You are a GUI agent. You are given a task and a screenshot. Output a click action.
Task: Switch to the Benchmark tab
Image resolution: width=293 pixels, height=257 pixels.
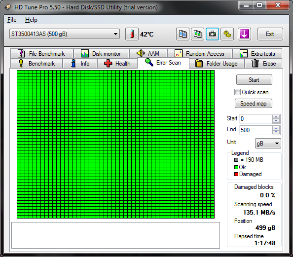click(37, 64)
